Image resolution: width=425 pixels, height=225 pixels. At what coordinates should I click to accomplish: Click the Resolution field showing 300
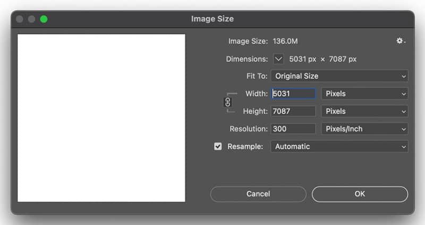coord(293,129)
